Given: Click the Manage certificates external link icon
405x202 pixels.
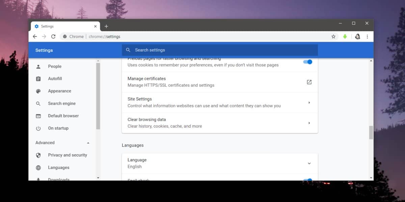Looking at the screenshot, I should click(x=309, y=82).
